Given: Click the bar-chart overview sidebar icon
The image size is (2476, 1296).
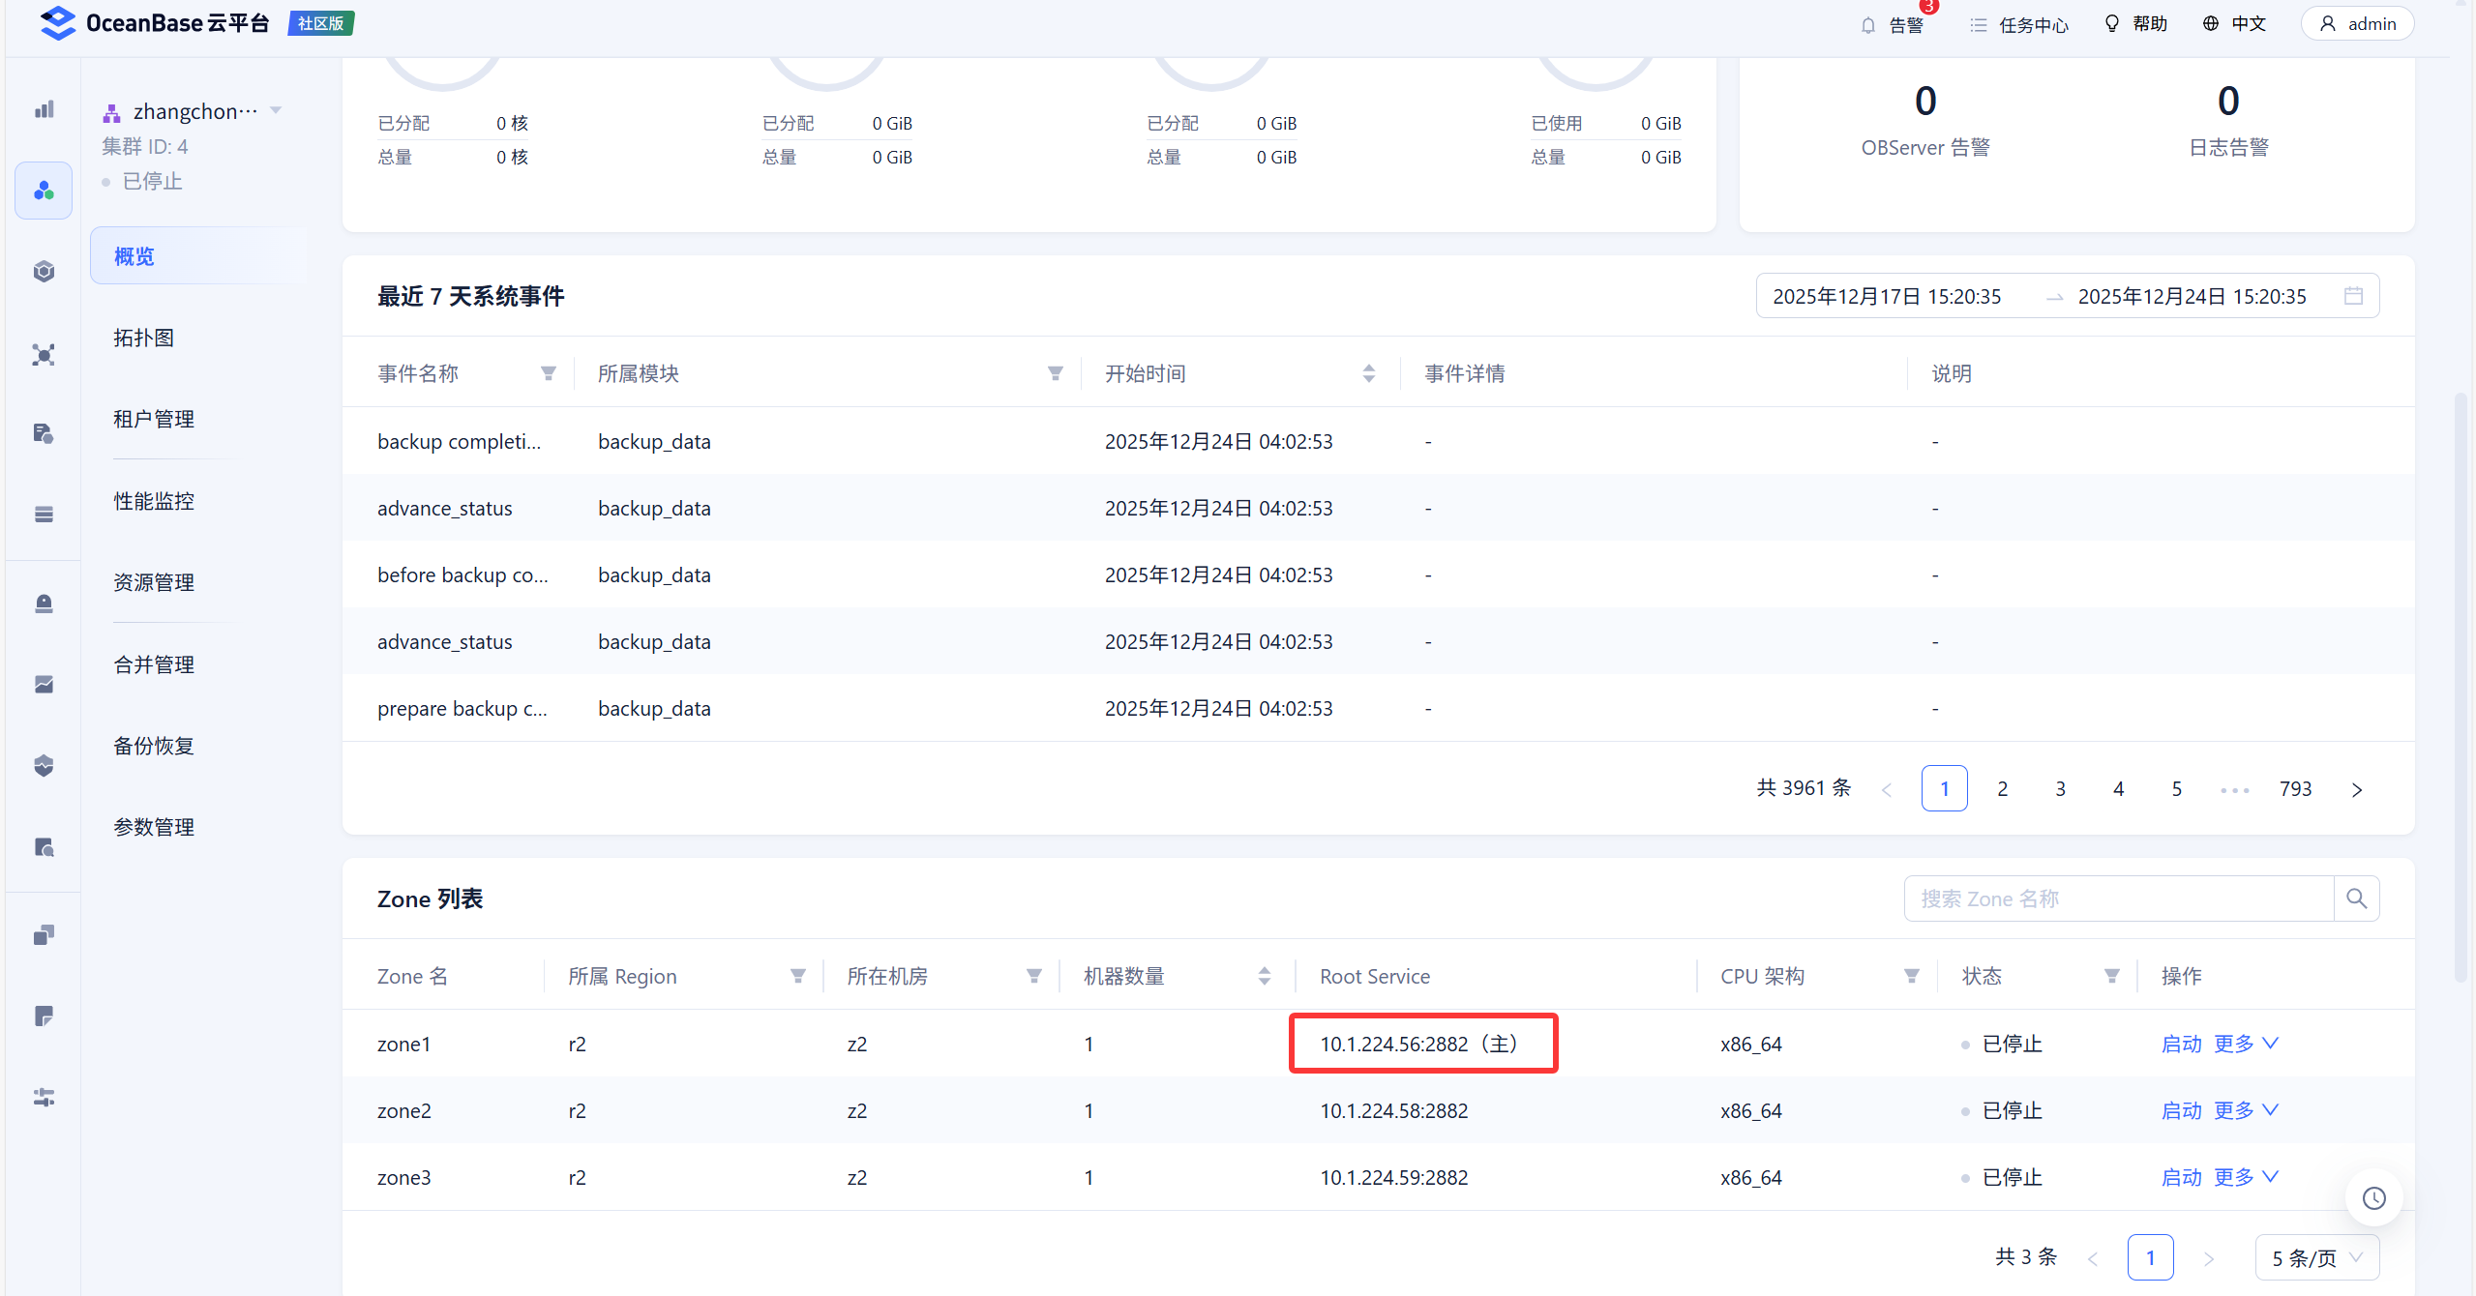Looking at the screenshot, I should [x=44, y=109].
